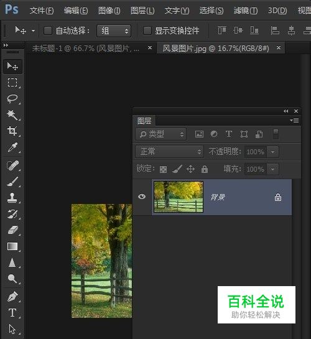
Task: Enable the 显示变换控件 checkbox
Action: (x=147, y=30)
